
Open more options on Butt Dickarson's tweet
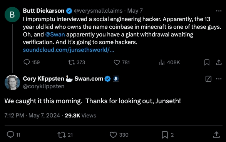point(219,11)
